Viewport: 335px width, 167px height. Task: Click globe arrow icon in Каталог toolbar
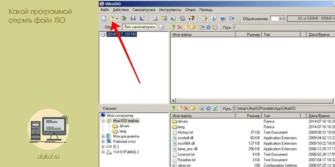[202, 109]
